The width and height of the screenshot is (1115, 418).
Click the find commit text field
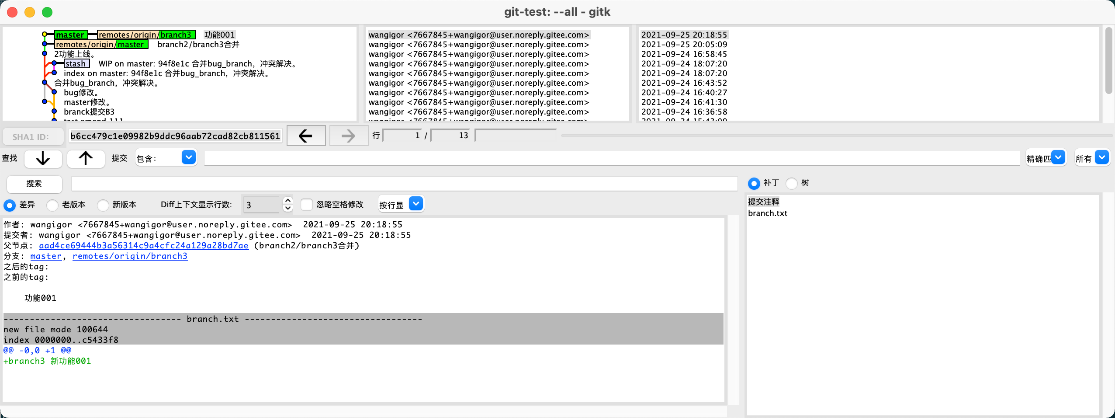click(x=612, y=158)
